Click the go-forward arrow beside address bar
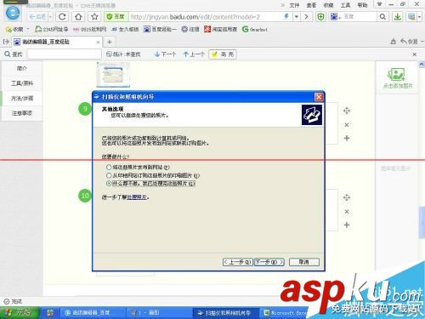 (306, 17)
